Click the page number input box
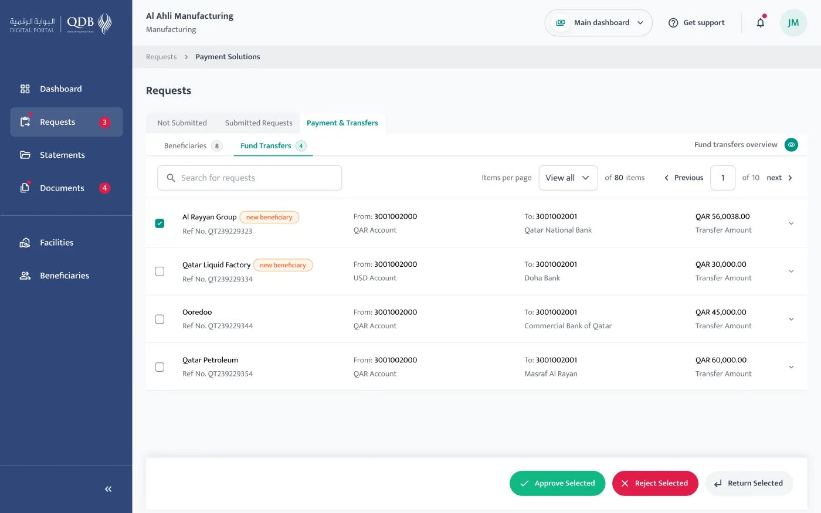The height and width of the screenshot is (513, 821). point(723,178)
